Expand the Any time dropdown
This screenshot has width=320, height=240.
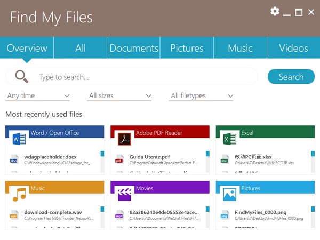[37, 95]
